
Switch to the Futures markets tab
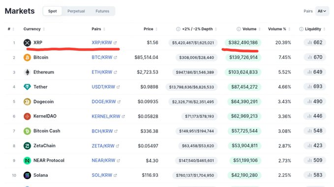[x=102, y=11]
